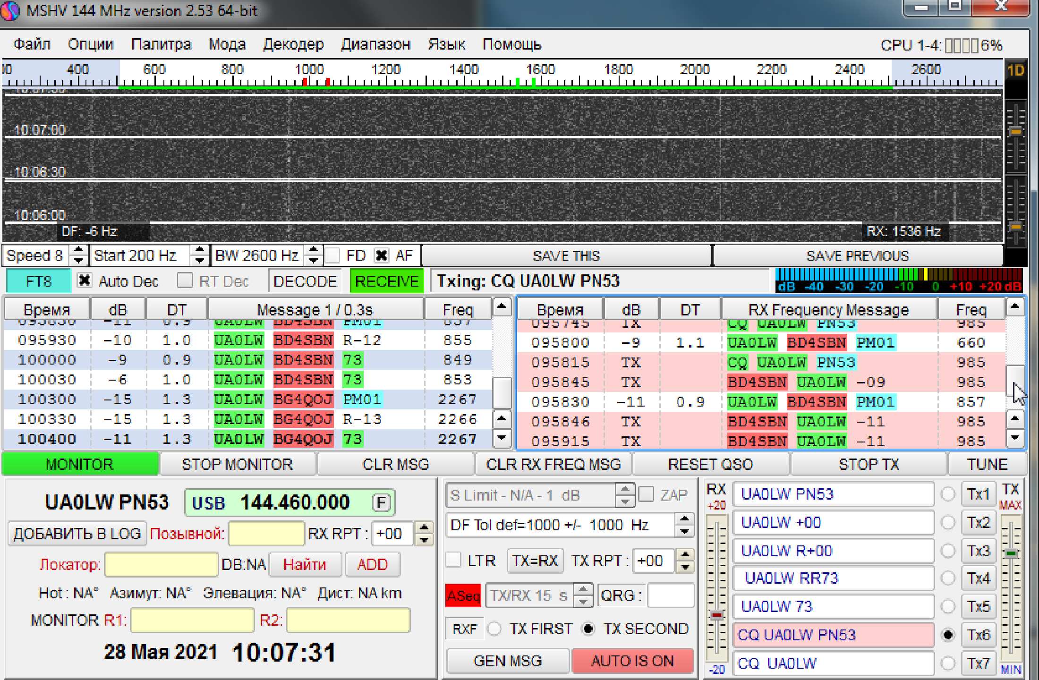
Task: Select the radio button for Tx1 message
Action: [947, 494]
